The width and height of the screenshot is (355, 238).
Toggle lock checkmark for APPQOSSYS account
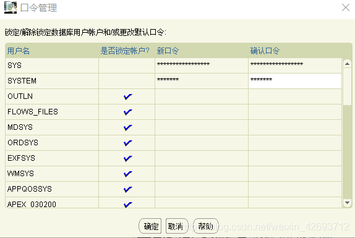tap(127, 189)
